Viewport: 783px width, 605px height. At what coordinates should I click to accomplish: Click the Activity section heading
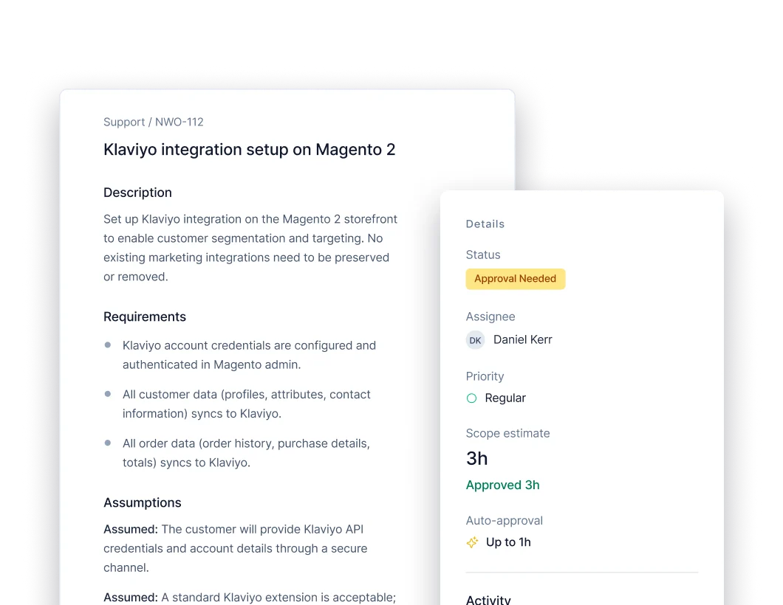488,600
